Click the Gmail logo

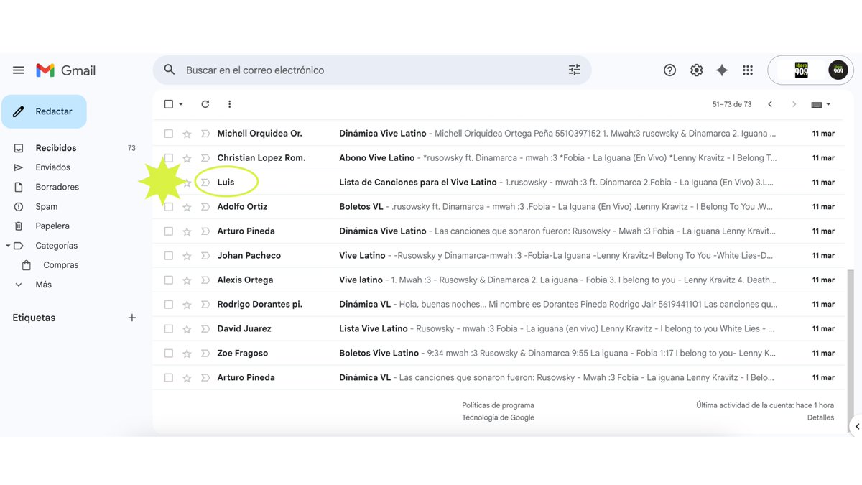tap(66, 70)
